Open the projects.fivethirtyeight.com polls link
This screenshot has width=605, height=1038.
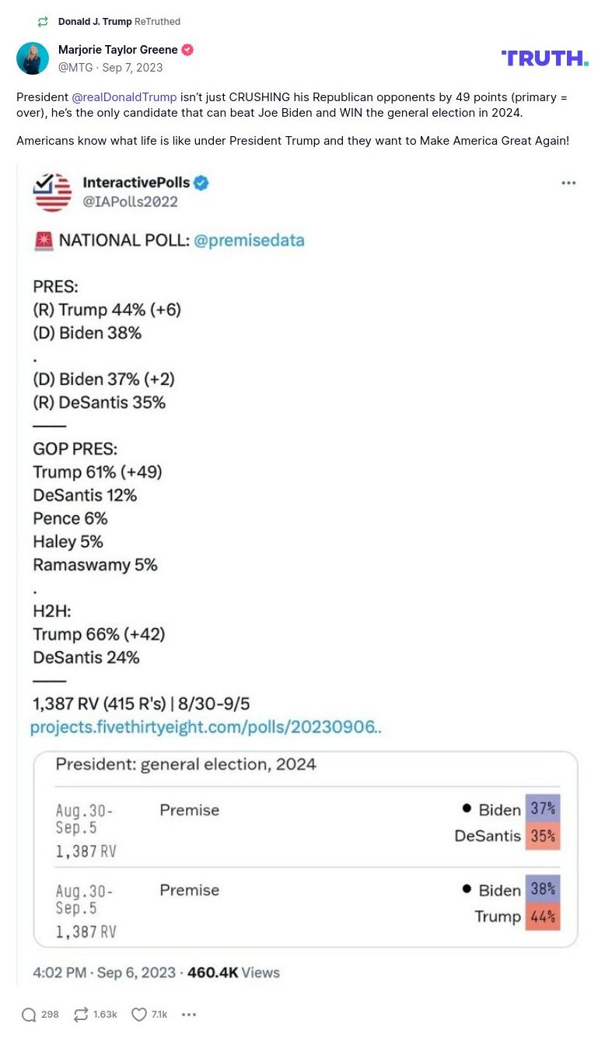[x=205, y=728]
